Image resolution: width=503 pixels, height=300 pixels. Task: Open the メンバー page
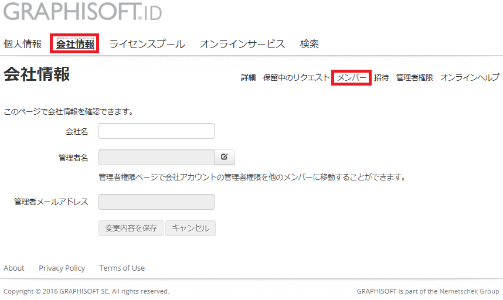(352, 77)
